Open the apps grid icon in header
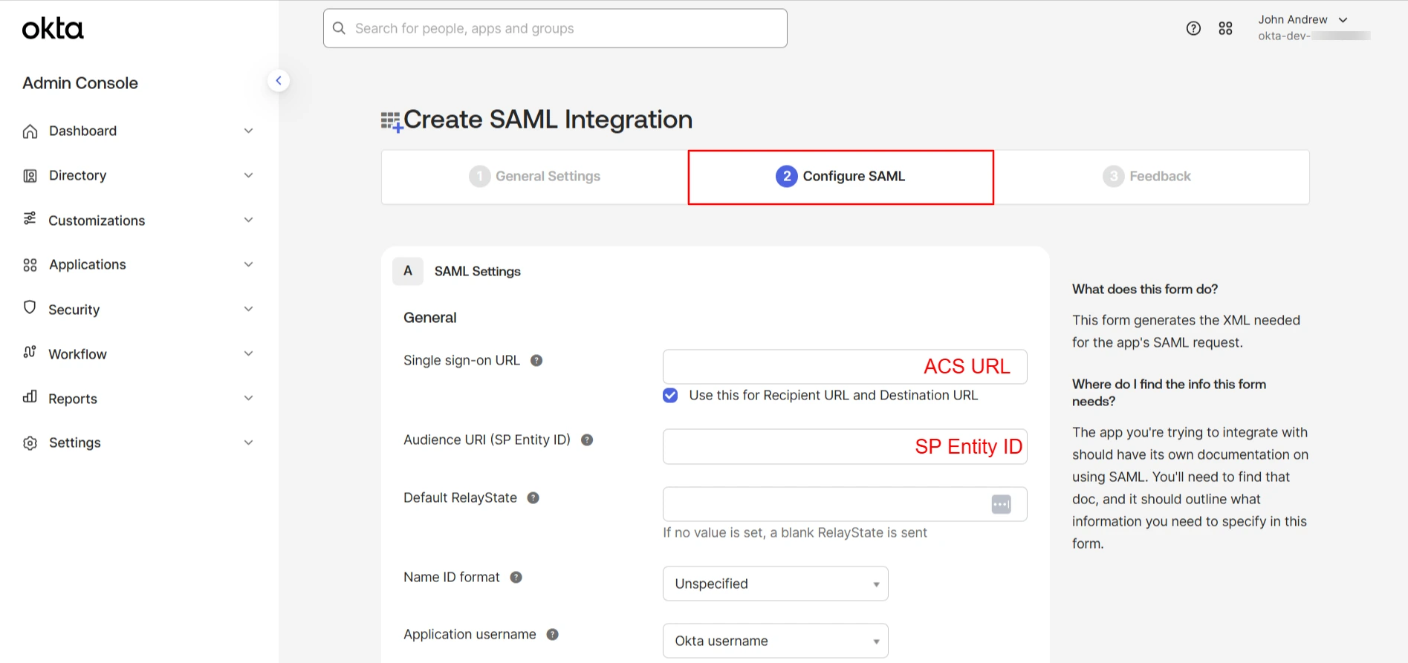 [1226, 28]
